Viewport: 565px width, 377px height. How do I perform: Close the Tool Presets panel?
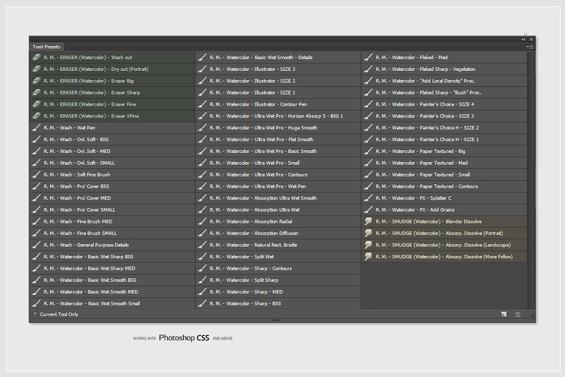pyautogui.click(x=531, y=39)
